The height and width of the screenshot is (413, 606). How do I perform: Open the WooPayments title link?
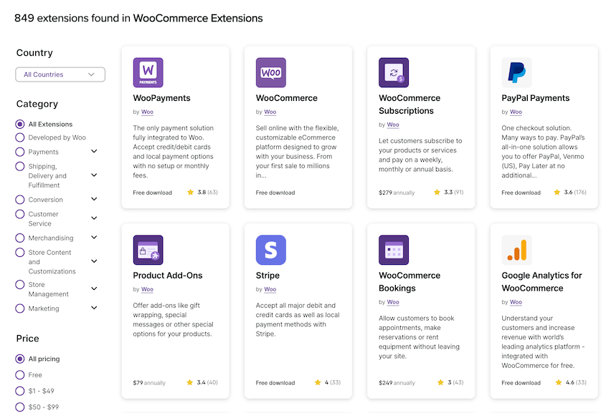161,98
